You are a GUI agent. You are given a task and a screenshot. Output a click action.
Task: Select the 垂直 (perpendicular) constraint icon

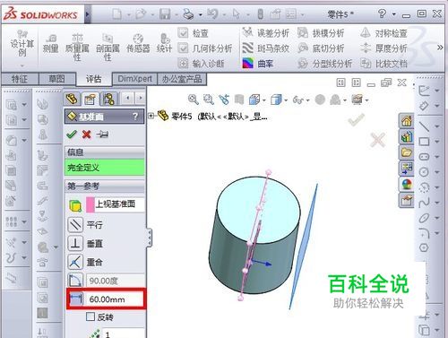(x=75, y=243)
